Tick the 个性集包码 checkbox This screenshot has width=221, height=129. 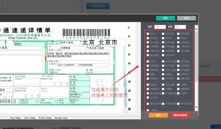coord(163,93)
